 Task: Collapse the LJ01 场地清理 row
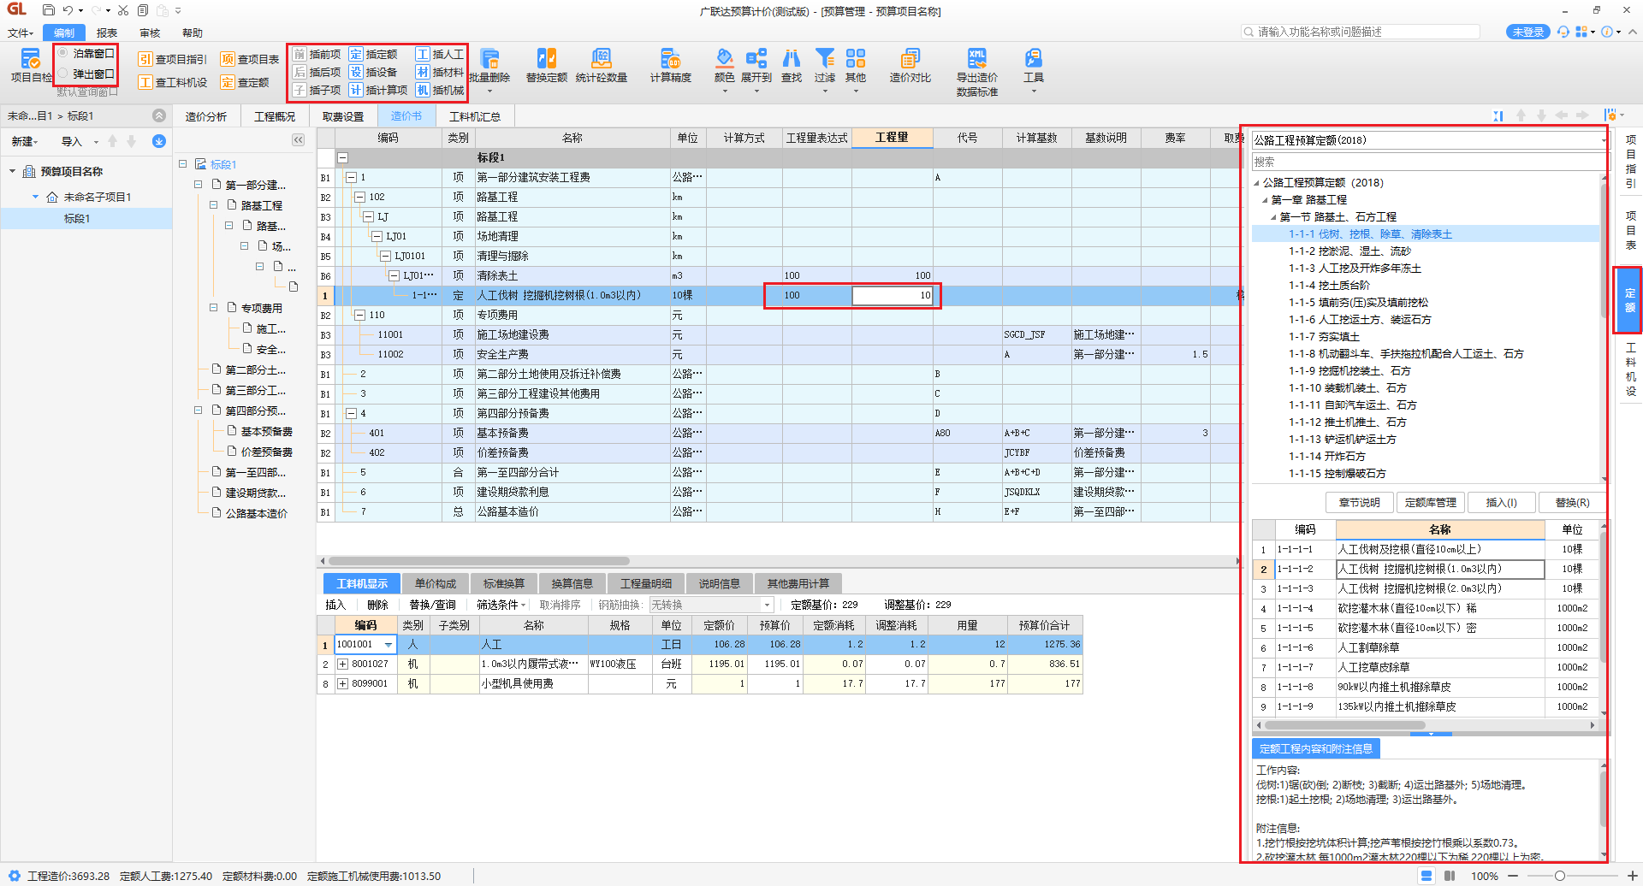pos(377,237)
